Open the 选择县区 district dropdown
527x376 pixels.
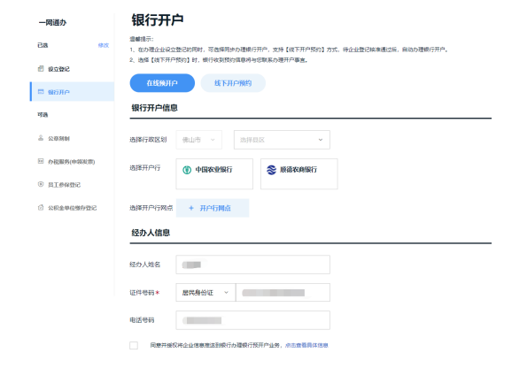point(282,140)
